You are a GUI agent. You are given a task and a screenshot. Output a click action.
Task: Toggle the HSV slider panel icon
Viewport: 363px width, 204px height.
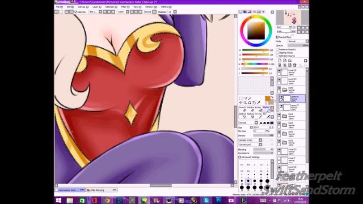click(250, 12)
